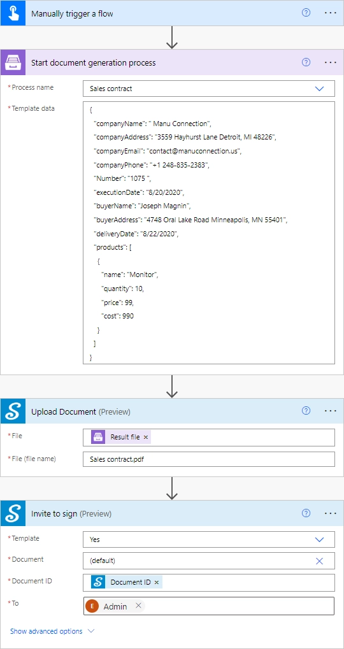
Task: Click the "companyName" line in template data
Action: click(x=153, y=124)
